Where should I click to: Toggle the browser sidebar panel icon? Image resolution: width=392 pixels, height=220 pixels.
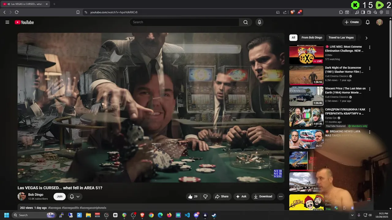point(363,12)
